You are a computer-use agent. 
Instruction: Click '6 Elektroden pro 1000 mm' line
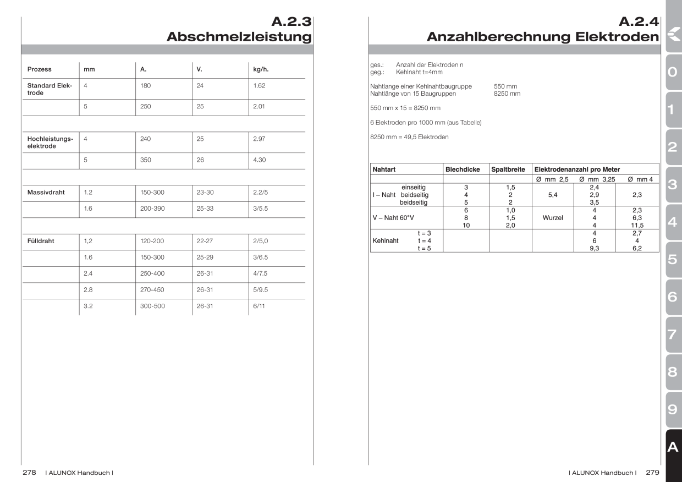pyautogui.click(x=426, y=122)
